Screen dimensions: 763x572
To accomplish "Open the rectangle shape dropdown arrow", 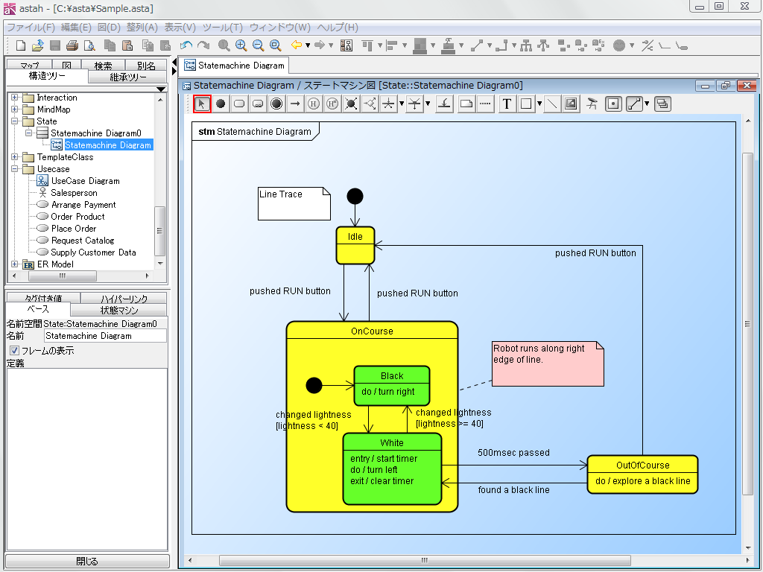I will click(x=539, y=104).
